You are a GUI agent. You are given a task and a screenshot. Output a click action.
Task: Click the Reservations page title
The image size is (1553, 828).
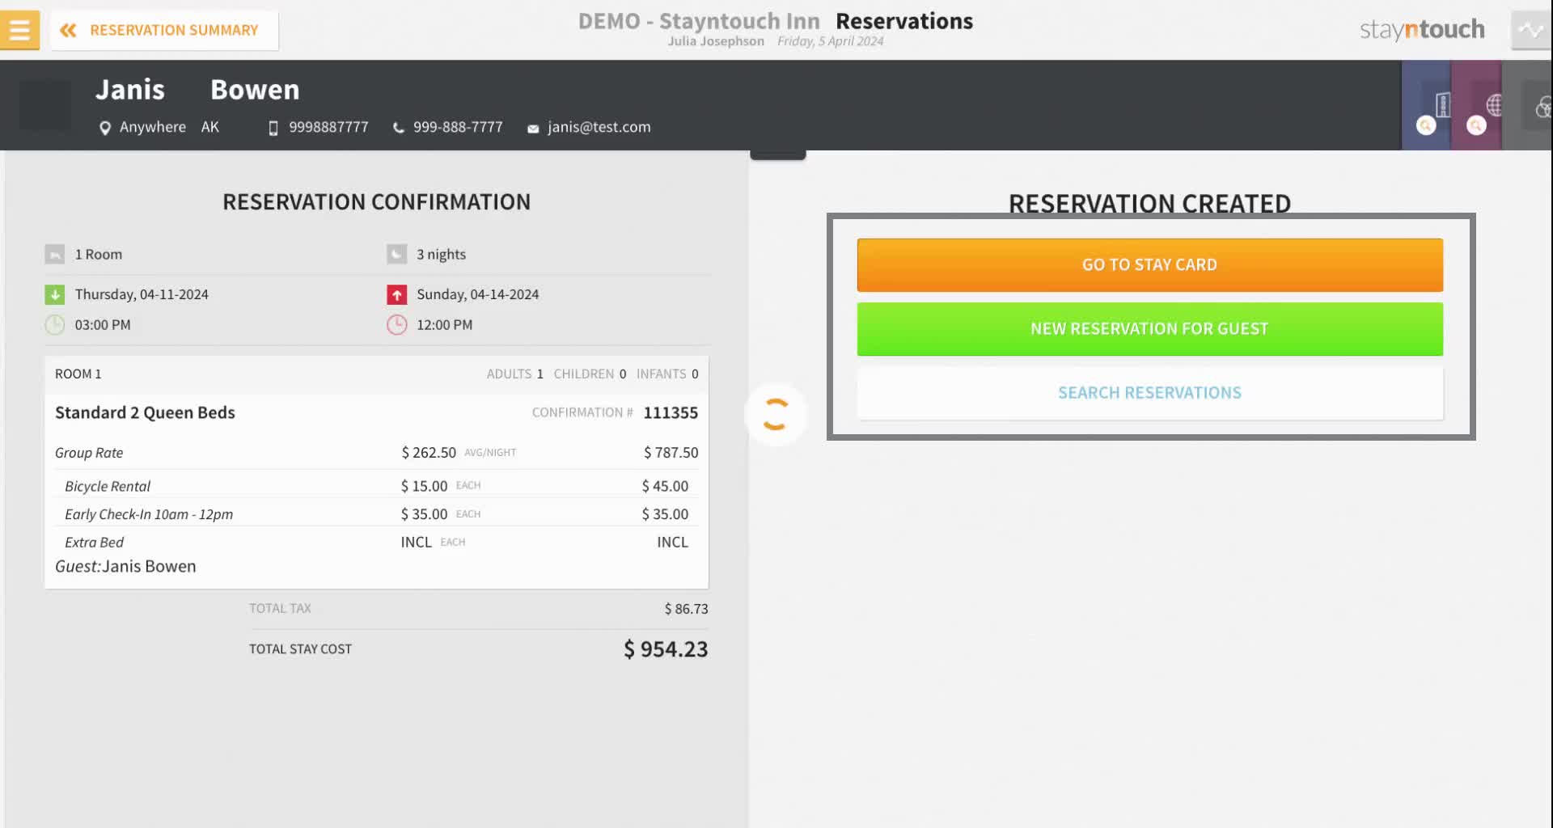pyautogui.click(x=904, y=21)
